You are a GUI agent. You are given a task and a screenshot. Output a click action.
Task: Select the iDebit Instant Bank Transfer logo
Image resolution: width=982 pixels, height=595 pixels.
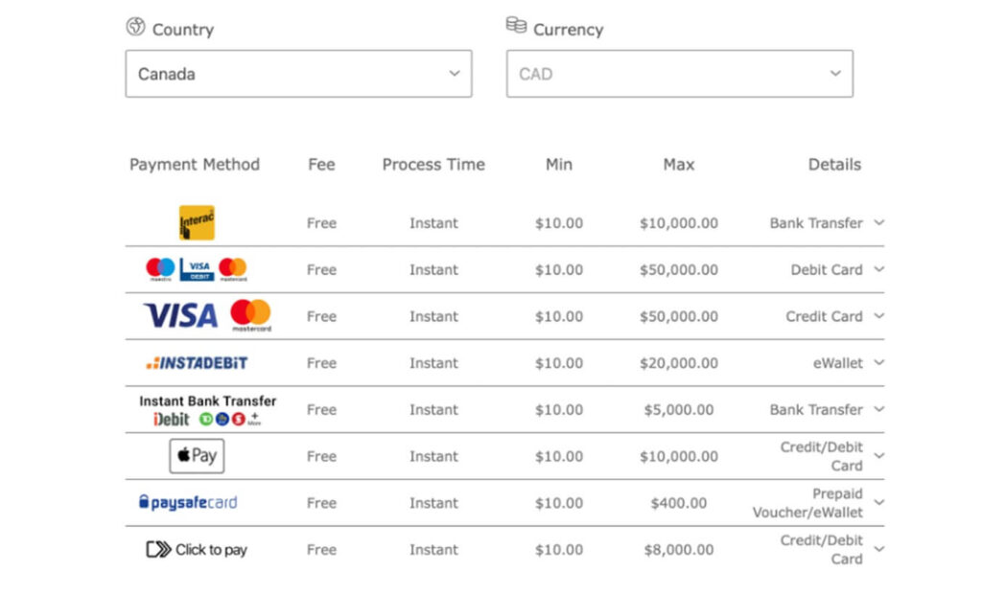pos(207,410)
